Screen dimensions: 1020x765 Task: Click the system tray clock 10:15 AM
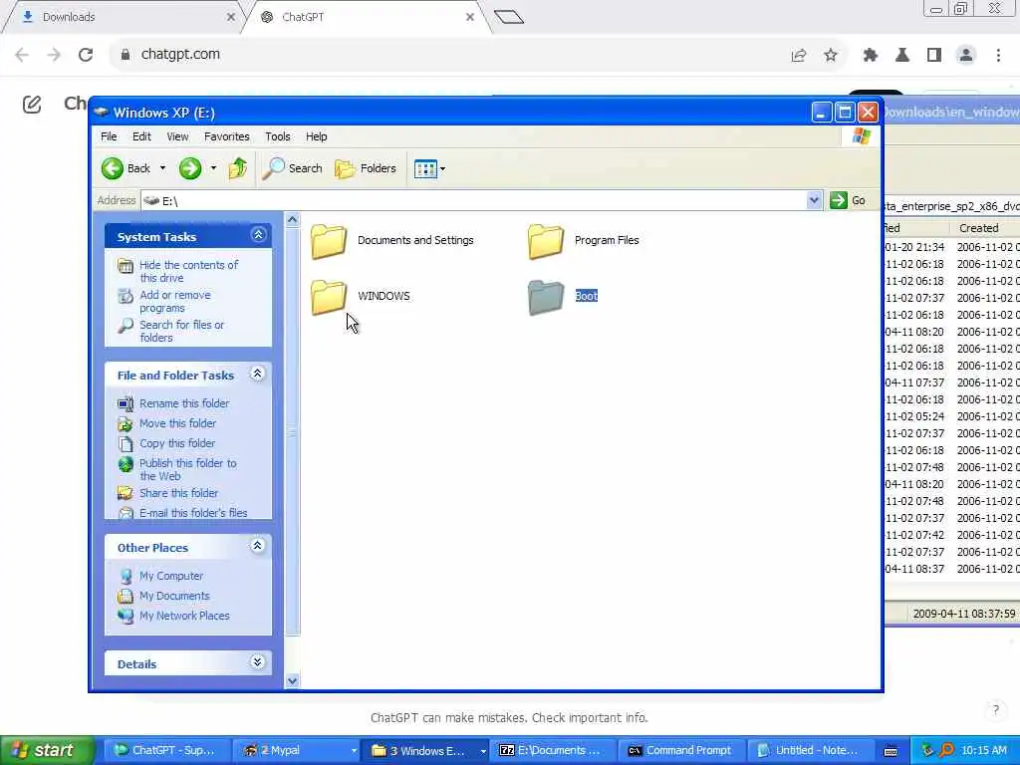(x=983, y=751)
